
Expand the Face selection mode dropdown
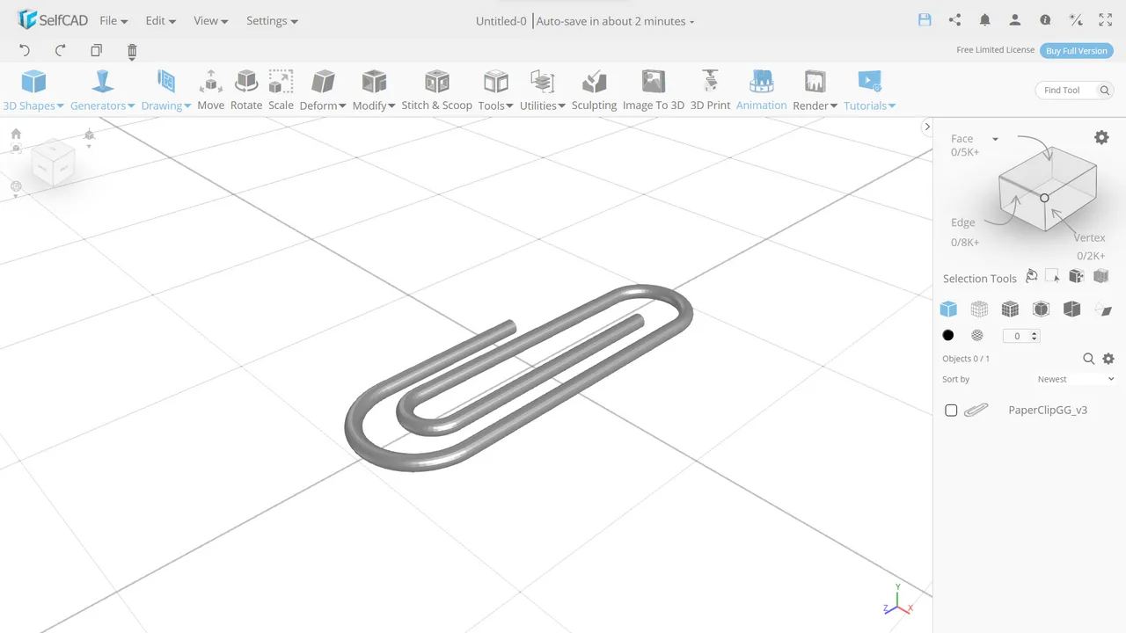pos(995,139)
